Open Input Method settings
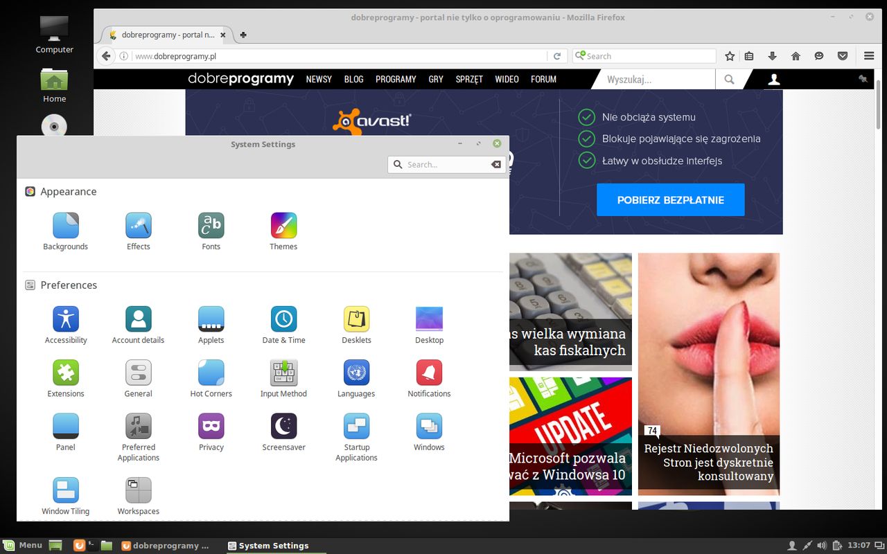Image resolution: width=887 pixels, height=554 pixels. [283, 378]
